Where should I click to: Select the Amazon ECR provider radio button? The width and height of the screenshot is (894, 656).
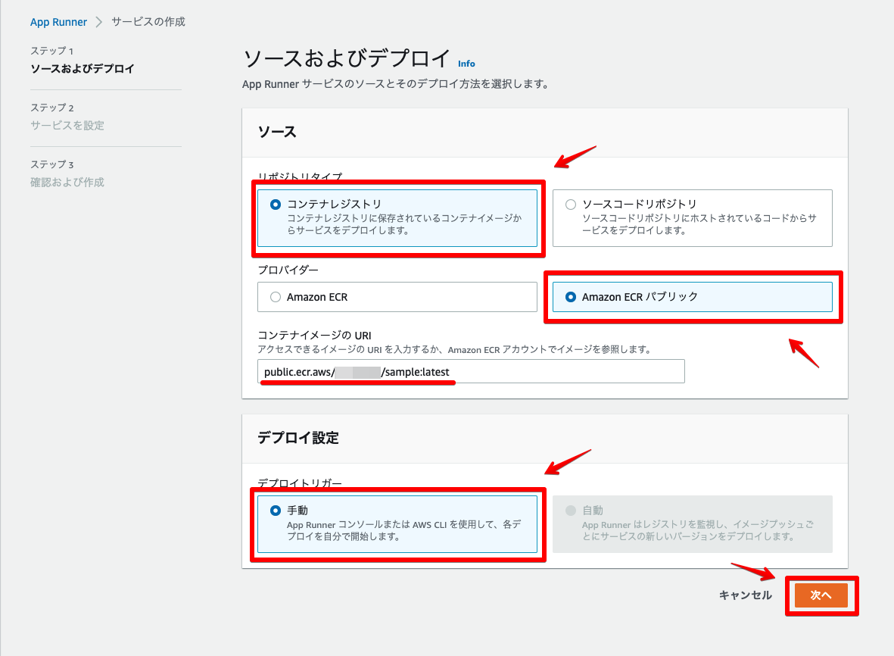(x=276, y=297)
